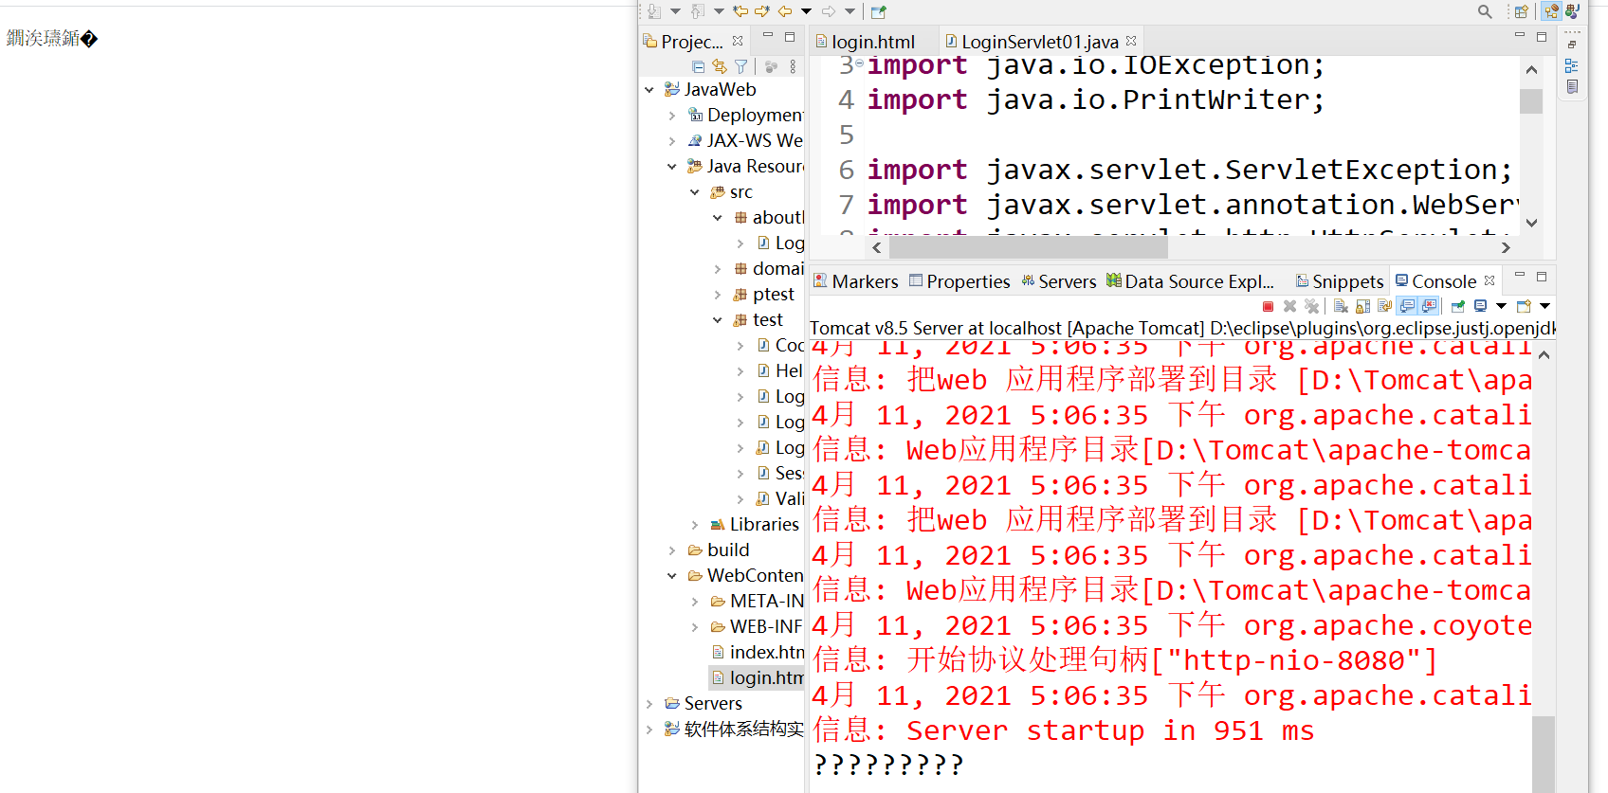1608x793 pixels.
Task: Select index.html in the tree
Action: point(757,652)
